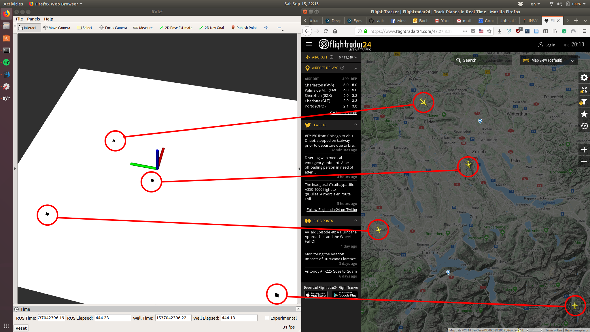590x332 pixels.
Task: Zoom in on the flight map
Action: pyautogui.click(x=584, y=150)
